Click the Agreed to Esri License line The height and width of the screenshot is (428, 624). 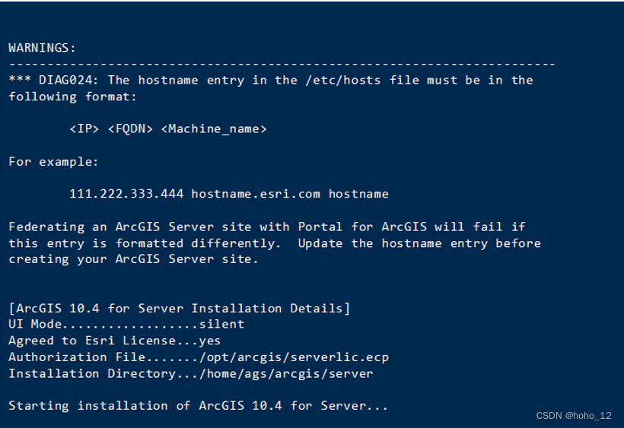tap(115, 341)
